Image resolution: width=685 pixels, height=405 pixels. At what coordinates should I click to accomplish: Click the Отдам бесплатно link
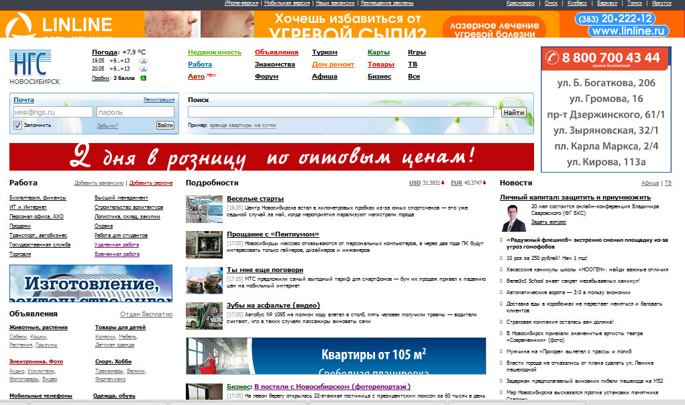tap(146, 314)
